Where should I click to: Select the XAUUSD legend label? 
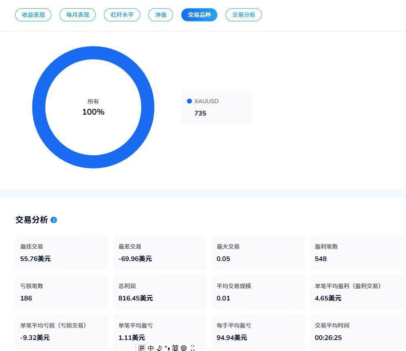coord(206,101)
